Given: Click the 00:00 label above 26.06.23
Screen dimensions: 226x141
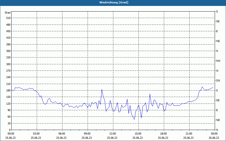Looking at the screenshot, I should point(215,134).
